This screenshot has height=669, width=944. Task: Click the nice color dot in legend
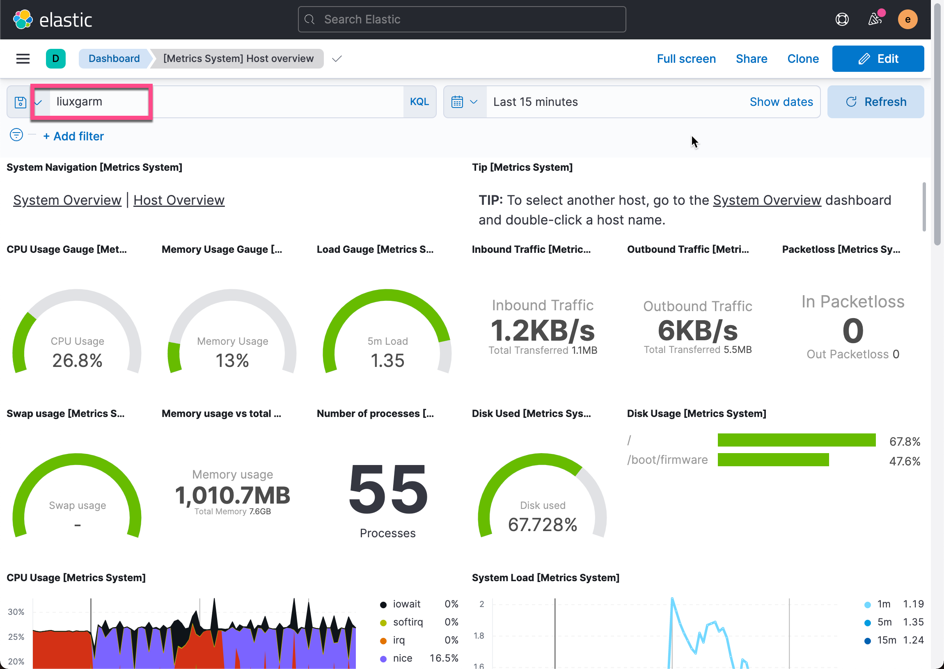(383, 658)
